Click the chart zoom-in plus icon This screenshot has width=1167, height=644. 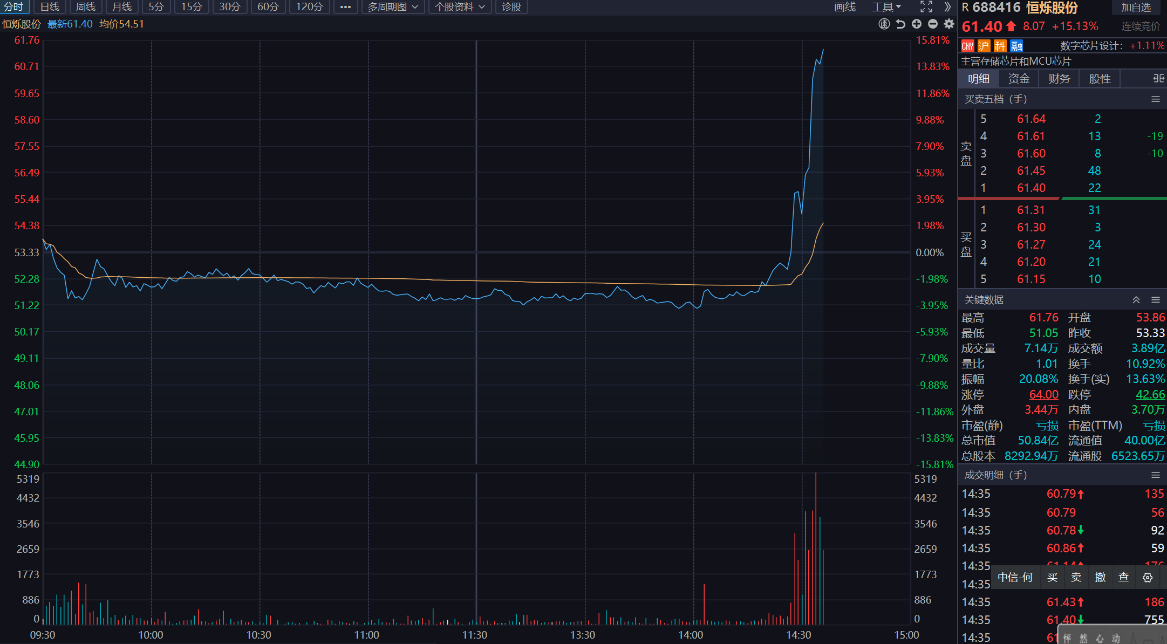coord(917,24)
